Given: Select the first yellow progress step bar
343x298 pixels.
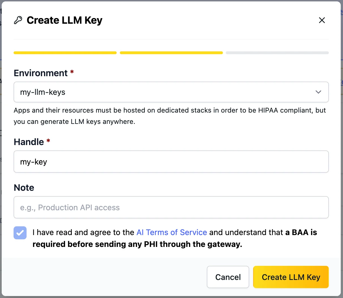Looking at the screenshot, I should point(65,53).
